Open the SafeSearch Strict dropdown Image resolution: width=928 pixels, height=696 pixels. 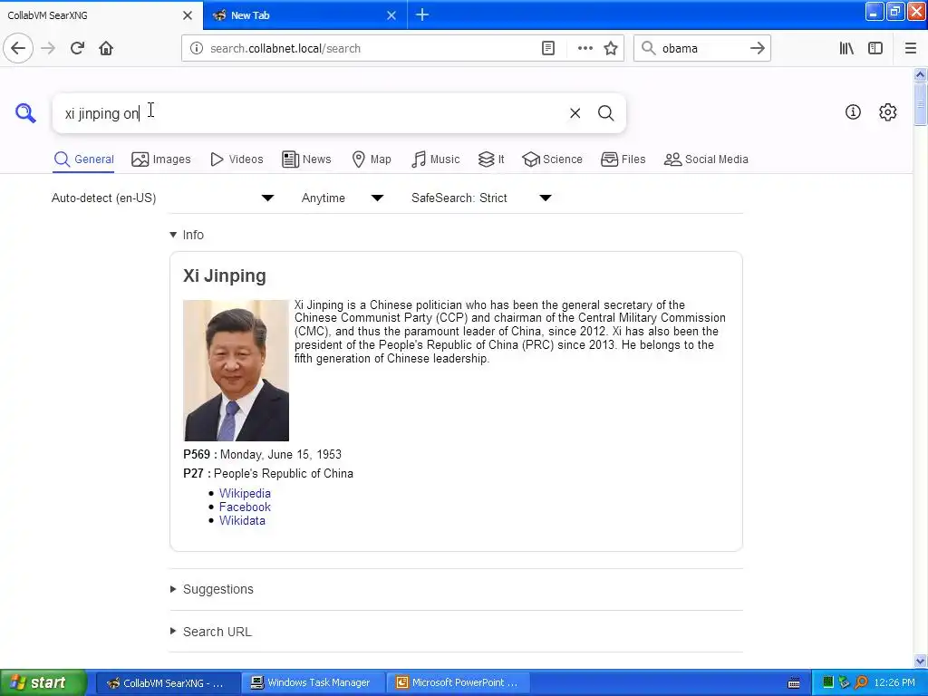482,198
